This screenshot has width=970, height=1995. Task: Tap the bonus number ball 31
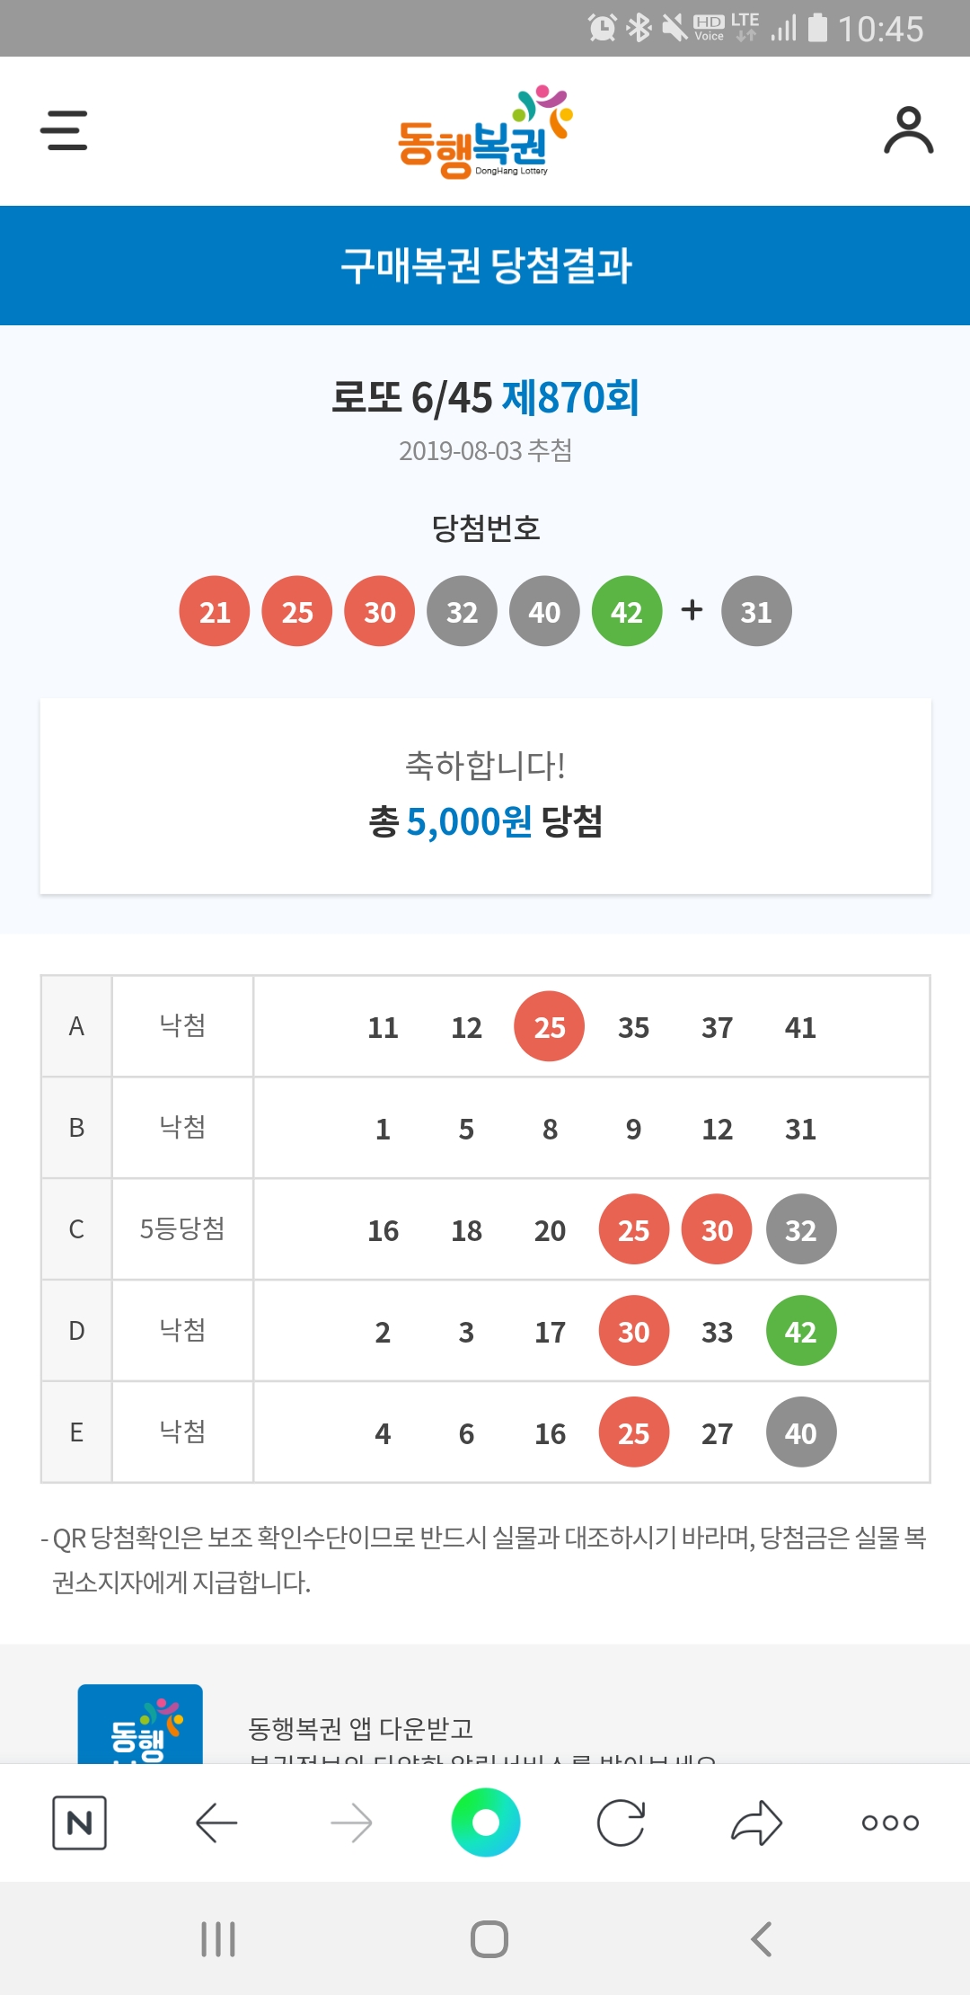pyautogui.click(x=756, y=612)
